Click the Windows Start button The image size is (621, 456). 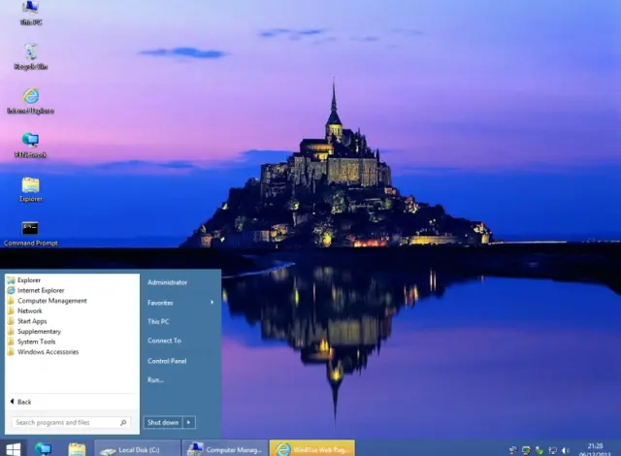[x=13, y=449]
